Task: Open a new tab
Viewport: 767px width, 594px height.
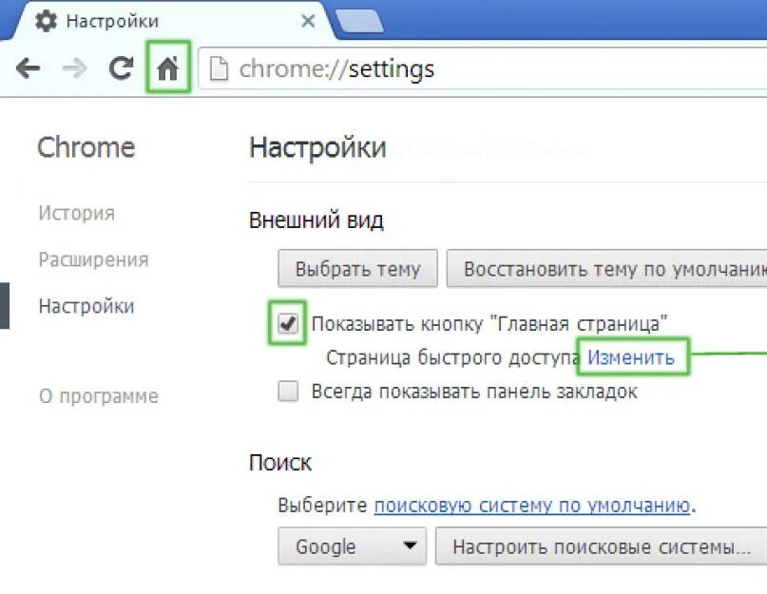Action: (360, 21)
